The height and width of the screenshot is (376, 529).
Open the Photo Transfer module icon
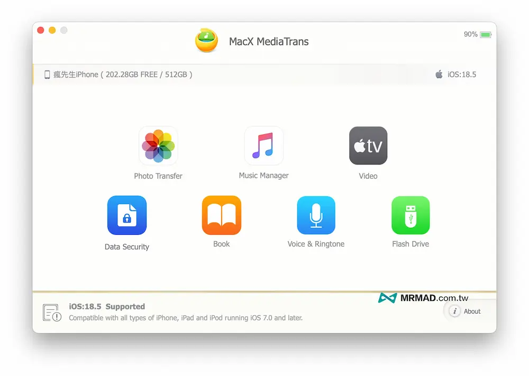point(158,145)
